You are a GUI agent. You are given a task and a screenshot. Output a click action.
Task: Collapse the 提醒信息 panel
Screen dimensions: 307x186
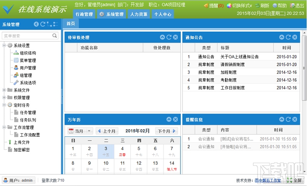(282, 119)
